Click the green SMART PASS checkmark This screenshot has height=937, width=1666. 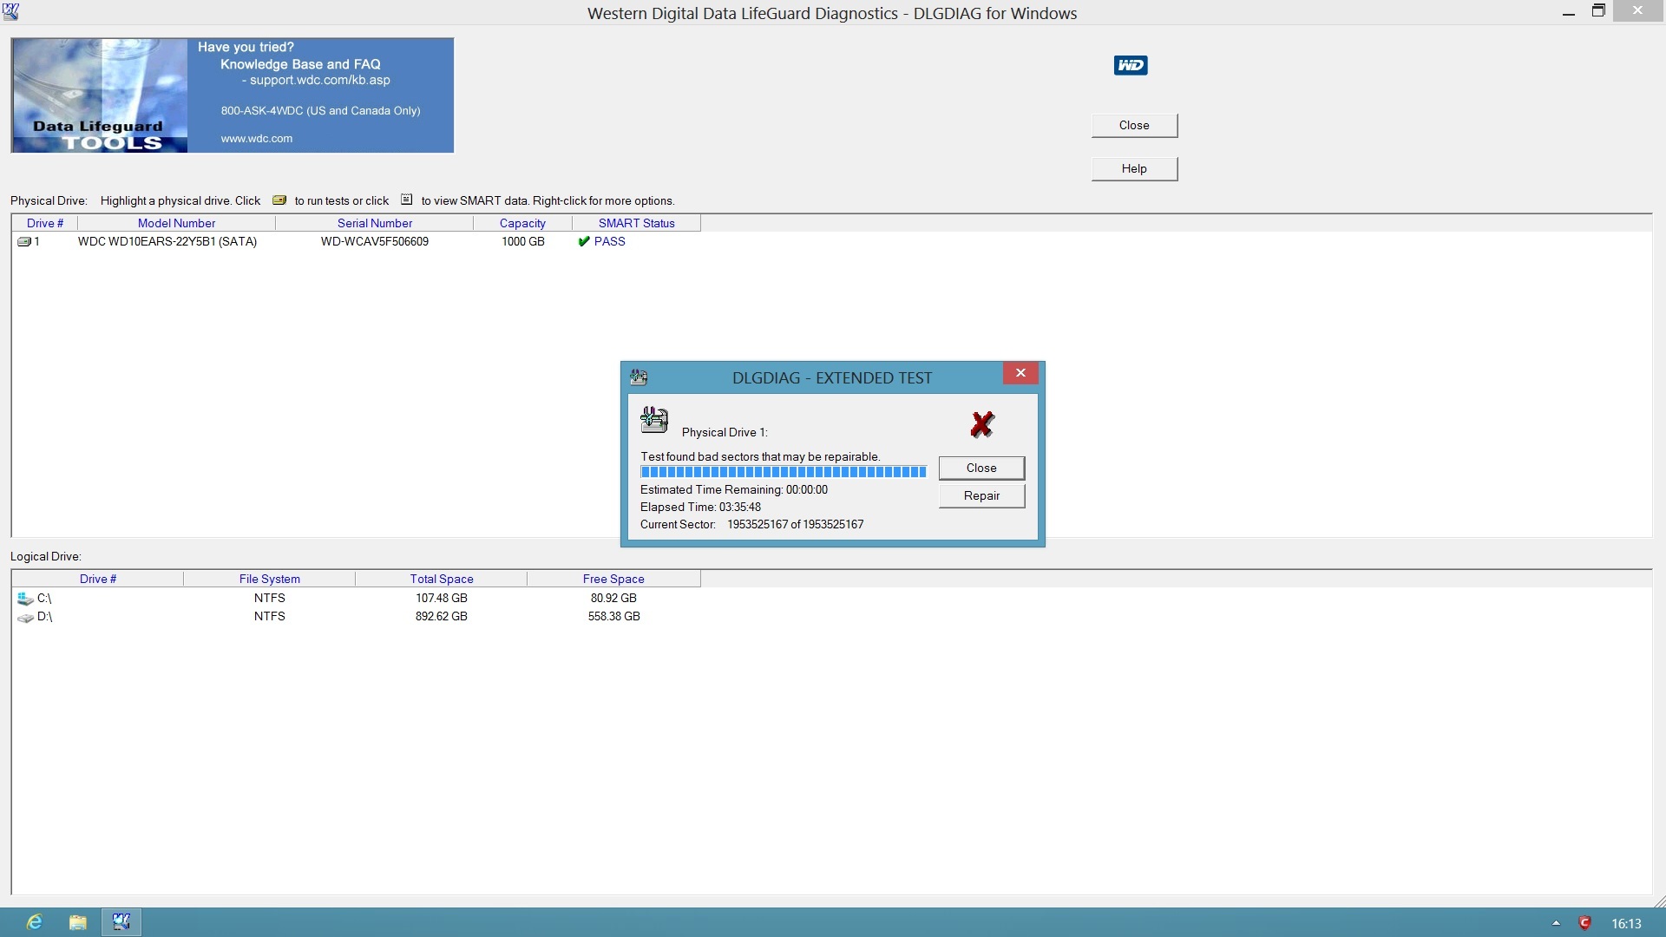584,242
